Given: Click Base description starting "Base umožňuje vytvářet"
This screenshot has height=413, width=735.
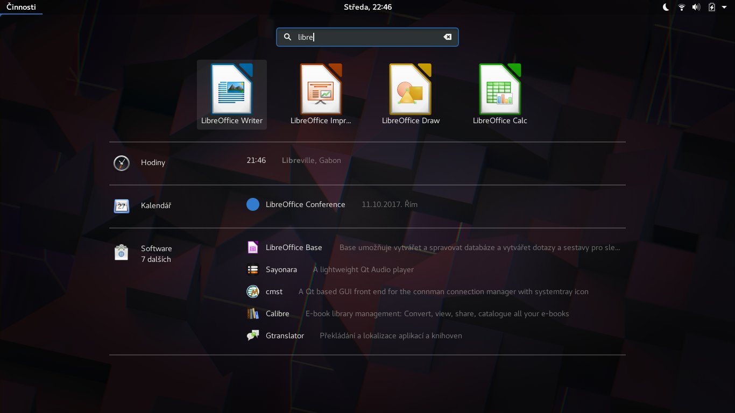Looking at the screenshot, I should [480, 247].
